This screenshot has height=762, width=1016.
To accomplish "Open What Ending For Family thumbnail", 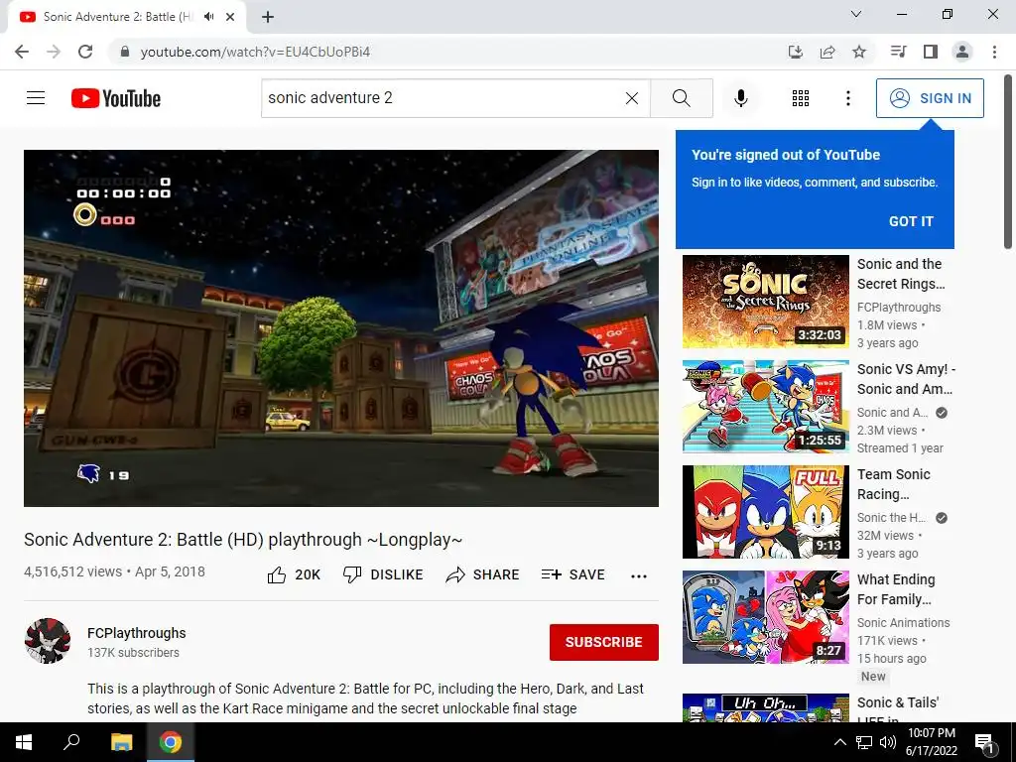I will tap(765, 617).
